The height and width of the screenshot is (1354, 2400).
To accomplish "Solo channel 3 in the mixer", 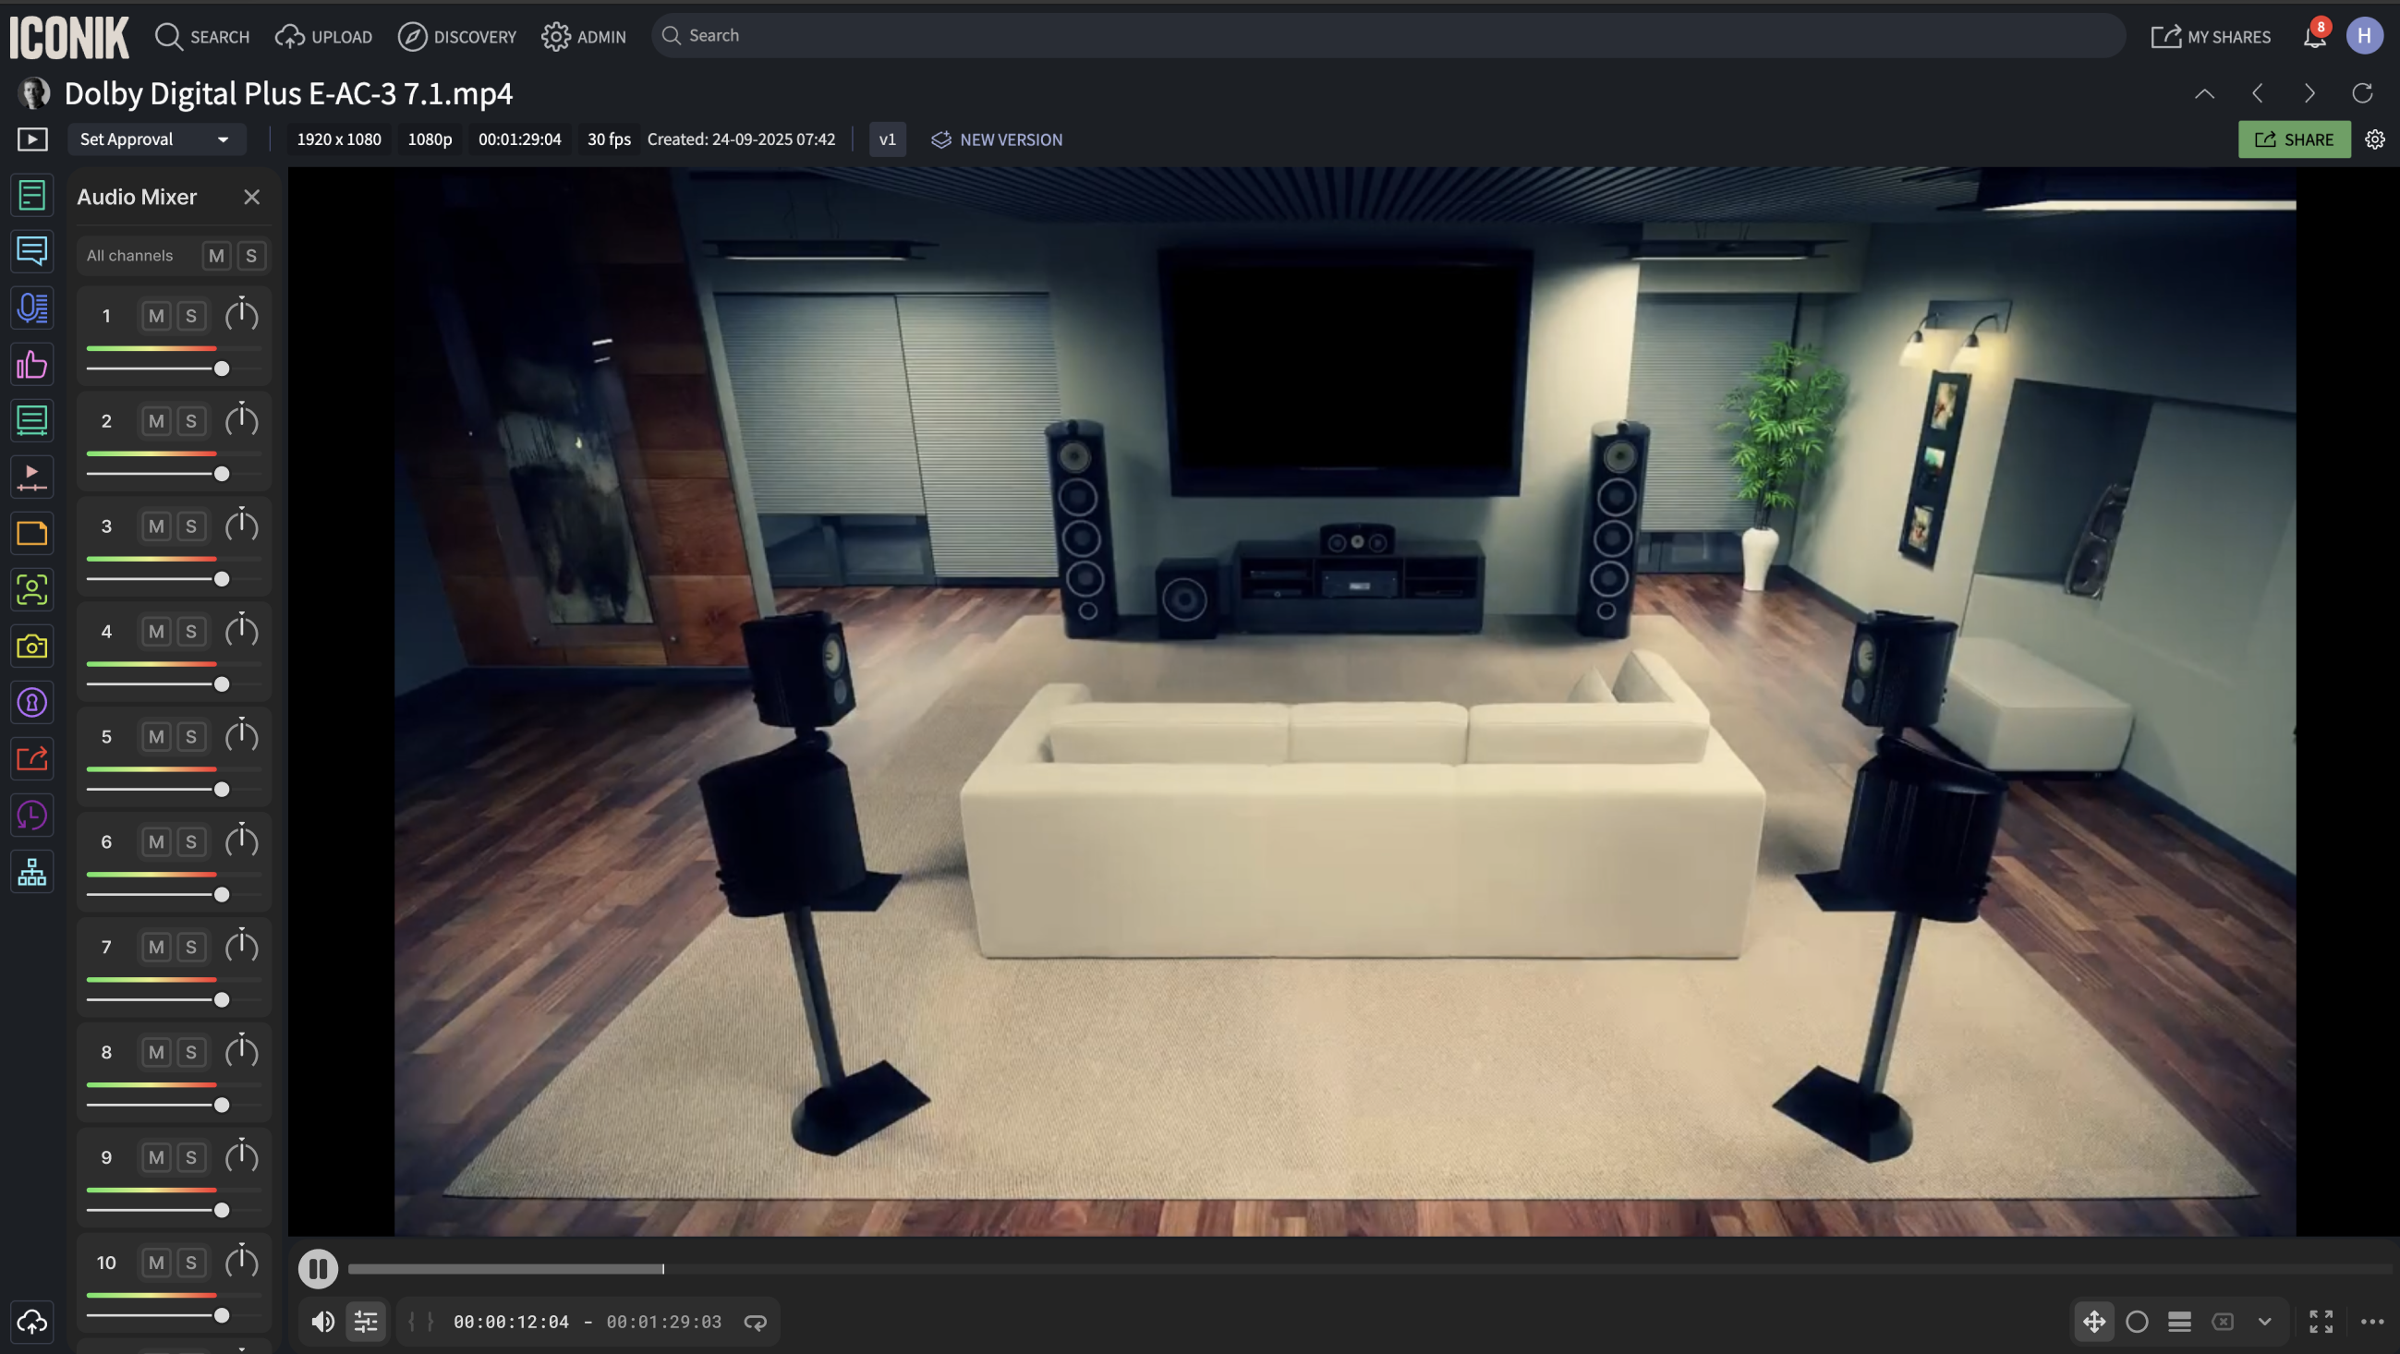I will (191, 526).
